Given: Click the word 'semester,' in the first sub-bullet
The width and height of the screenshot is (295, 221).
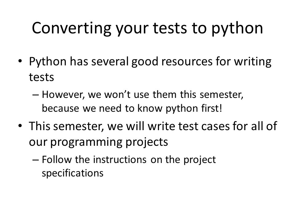Looking at the screenshot, I should [x=222, y=95].
